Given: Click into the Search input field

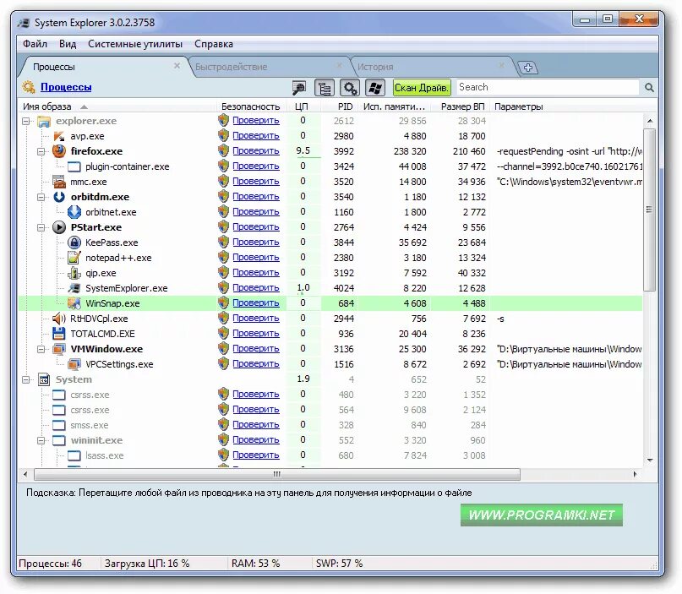Looking at the screenshot, I should coord(547,87).
